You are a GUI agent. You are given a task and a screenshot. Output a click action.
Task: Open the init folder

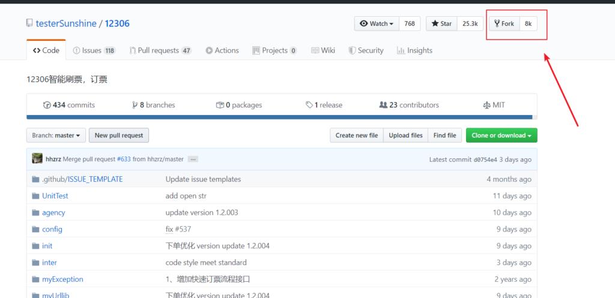click(x=47, y=246)
